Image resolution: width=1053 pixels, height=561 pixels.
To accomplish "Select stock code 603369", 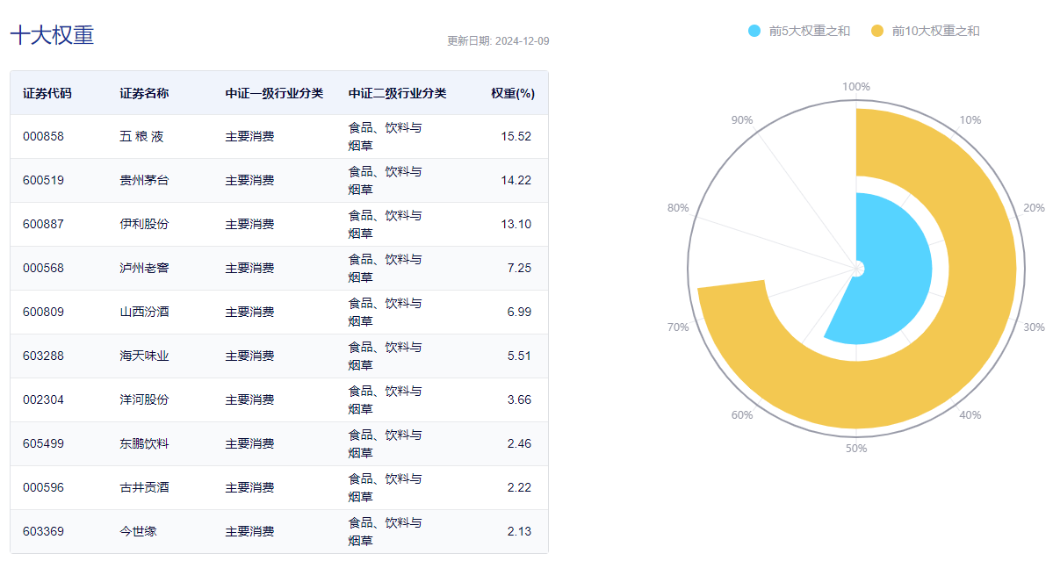I will 44,531.
